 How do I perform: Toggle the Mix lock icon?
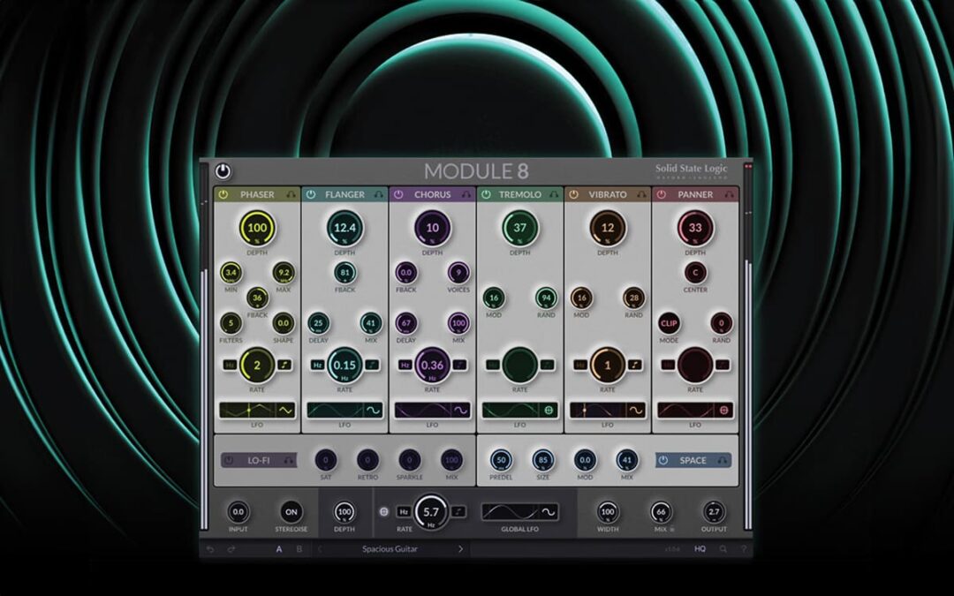tap(672, 530)
